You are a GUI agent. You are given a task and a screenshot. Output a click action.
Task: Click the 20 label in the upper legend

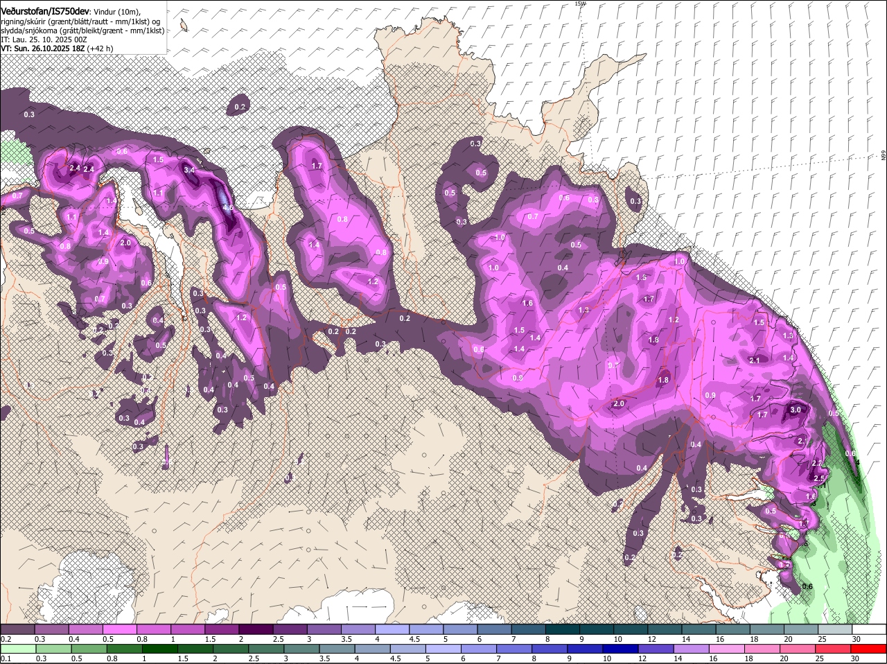pos(789,639)
